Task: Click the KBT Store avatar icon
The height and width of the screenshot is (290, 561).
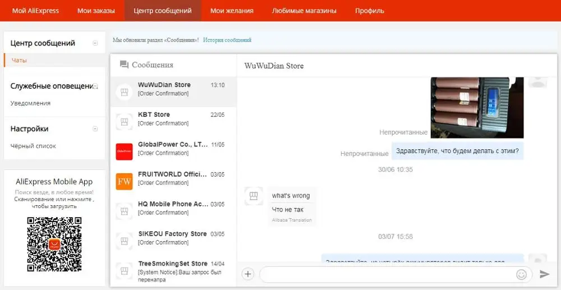Action: (124, 122)
